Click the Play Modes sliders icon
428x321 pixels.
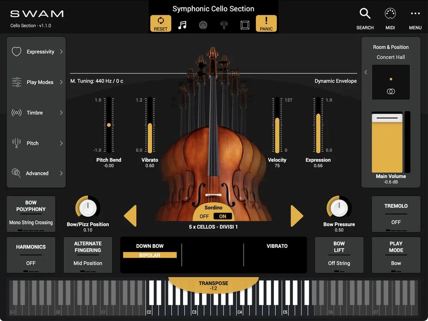point(16,82)
